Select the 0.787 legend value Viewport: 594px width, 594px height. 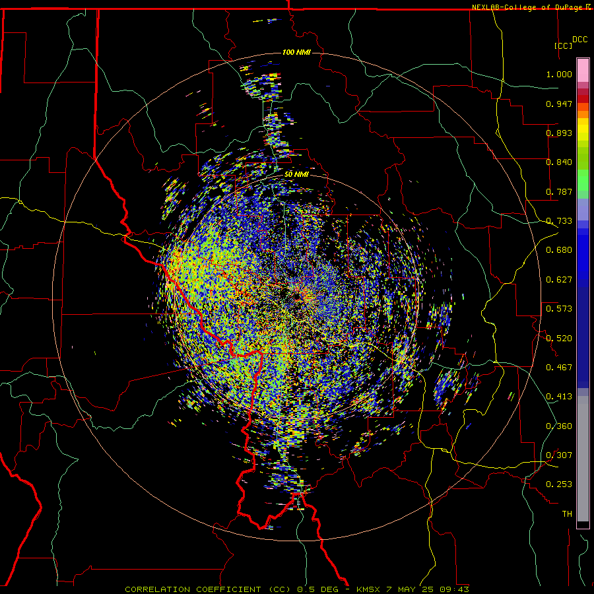[x=559, y=191]
